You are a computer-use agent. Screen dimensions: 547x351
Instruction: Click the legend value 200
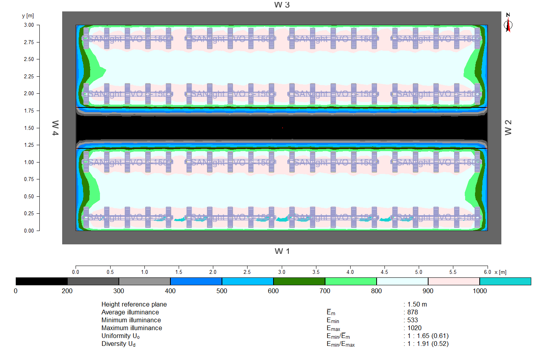[x=67, y=291]
